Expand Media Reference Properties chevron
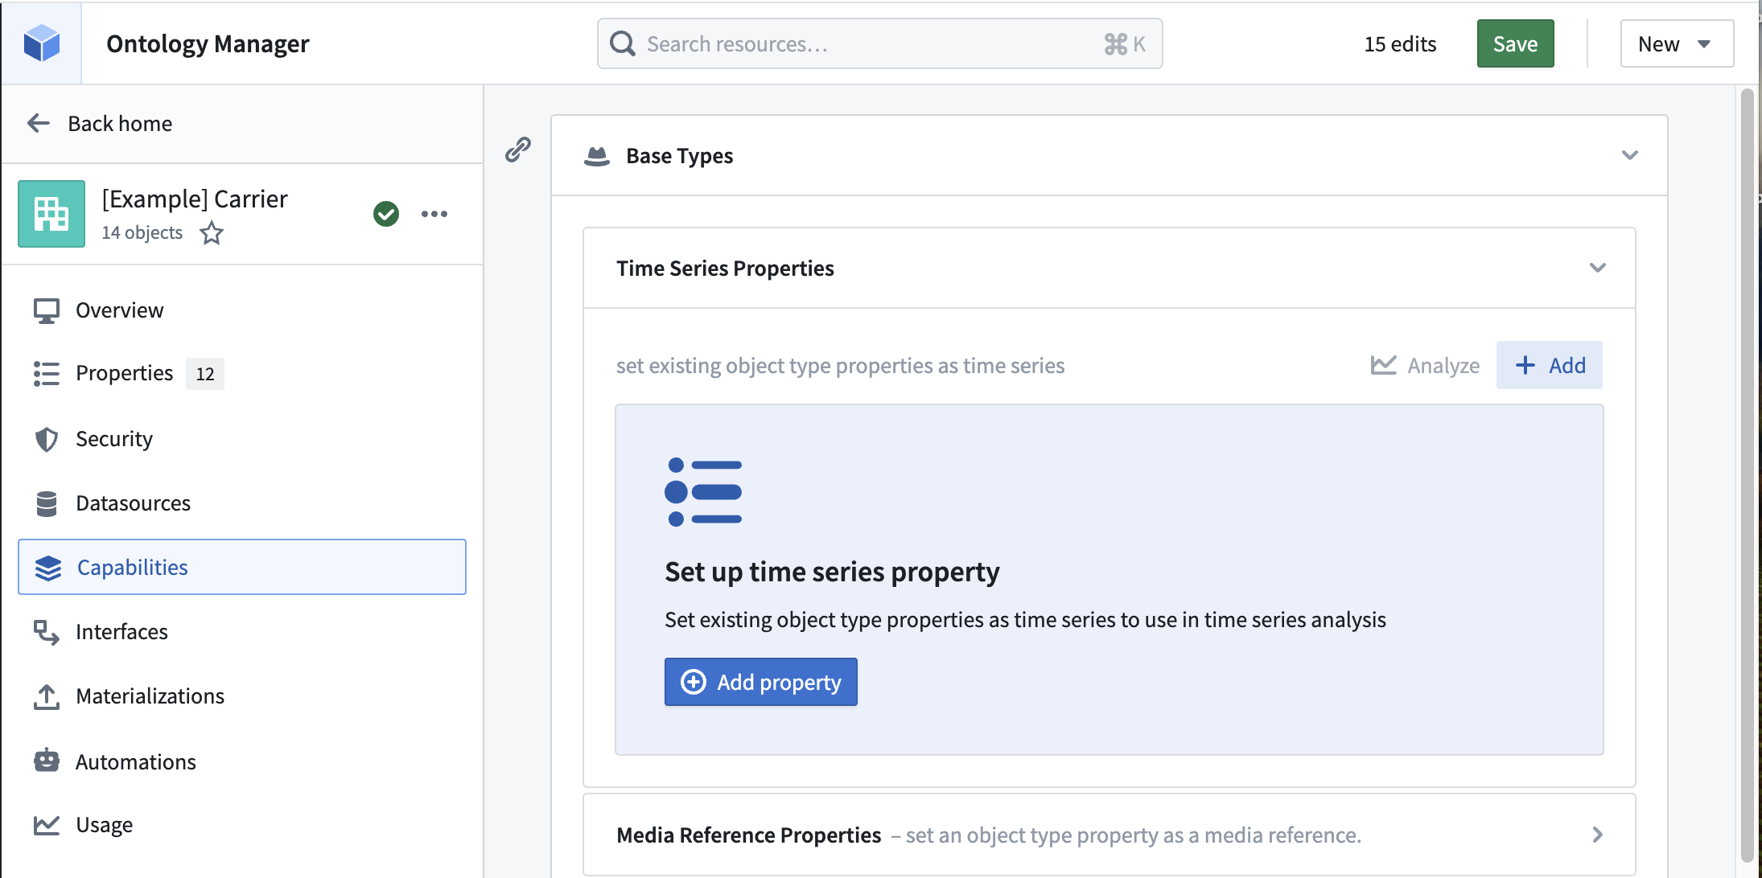Image resolution: width=1762 pixels, height=878 pixels. 1598,835
